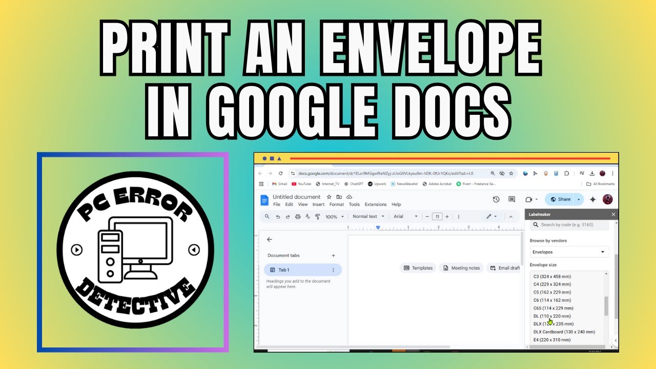Click the print icon in toolbar

[298, 217]
